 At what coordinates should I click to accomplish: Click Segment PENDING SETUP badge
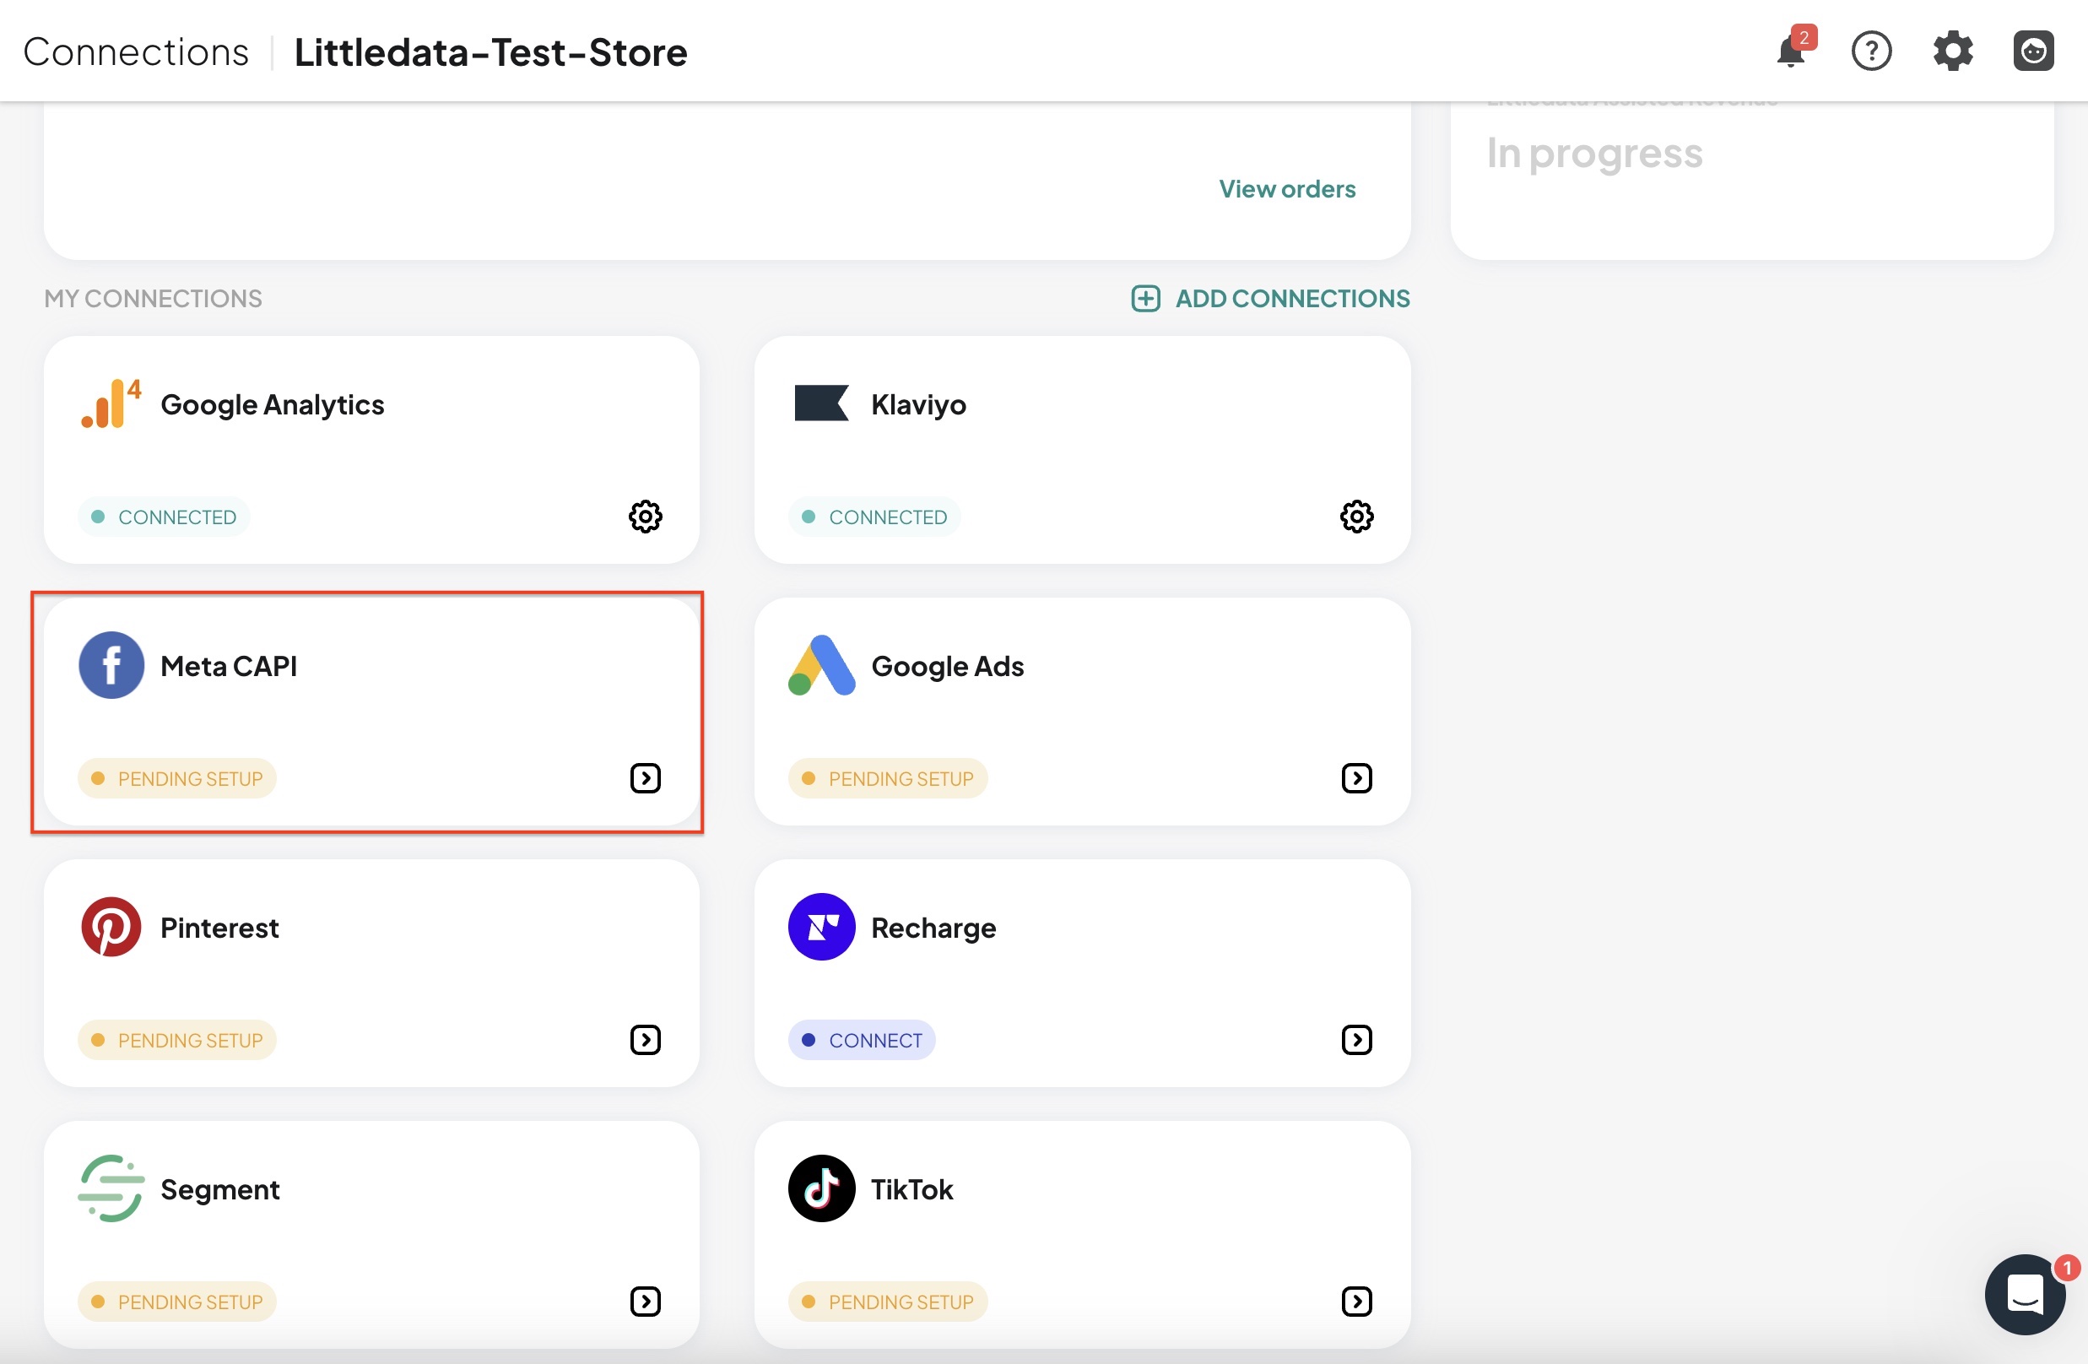[x=177, y=1301]
